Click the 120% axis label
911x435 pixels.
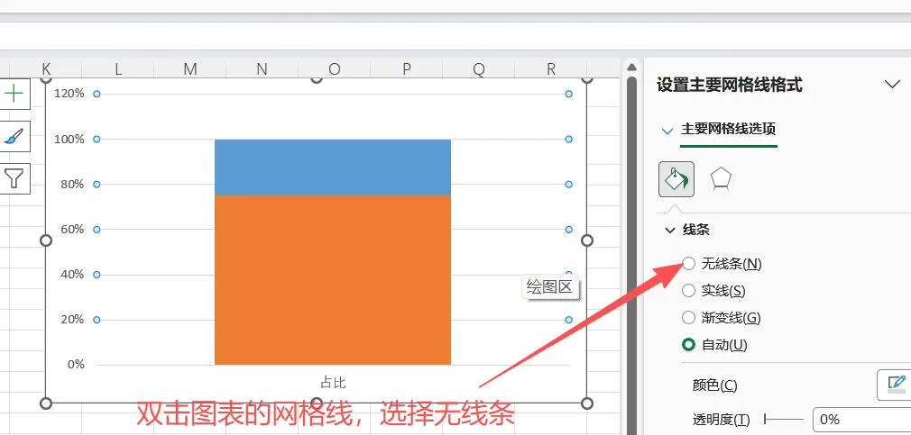pyautogui.click(x=69, y=94)
